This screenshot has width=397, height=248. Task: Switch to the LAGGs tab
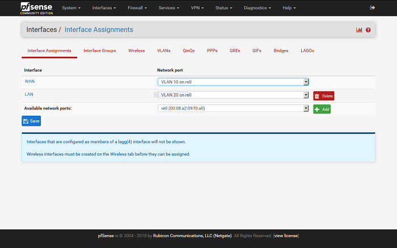(307, 51)
